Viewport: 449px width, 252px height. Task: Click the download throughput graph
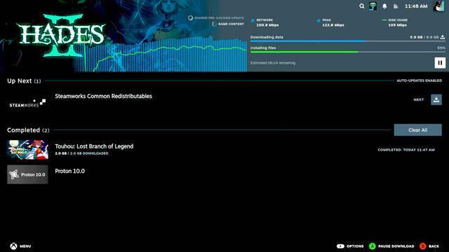(161, 55)
